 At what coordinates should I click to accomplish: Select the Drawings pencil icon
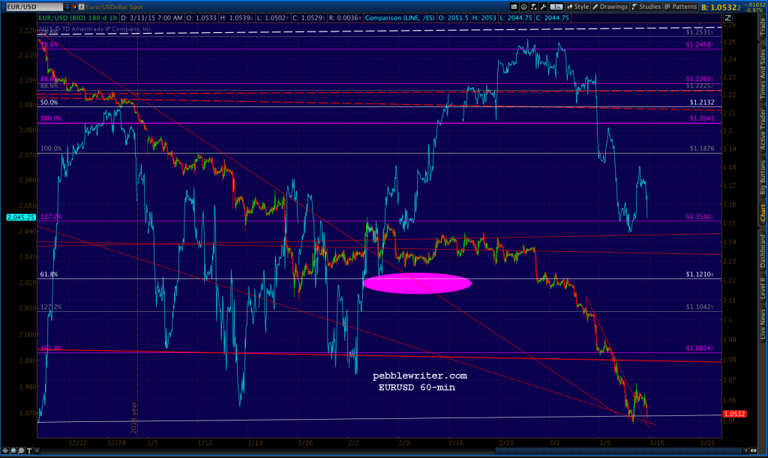(596, 7)
